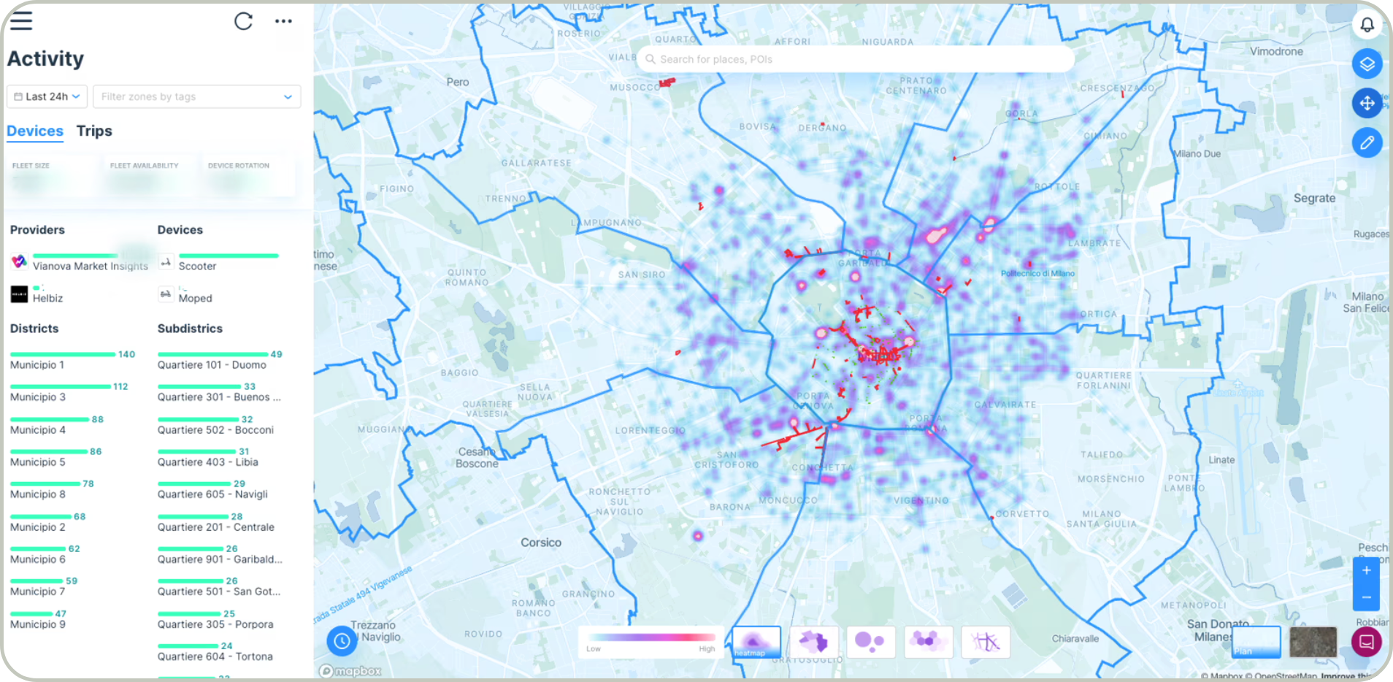
Task: Select district Municipio 3
Action: click(x=69, y=392)
